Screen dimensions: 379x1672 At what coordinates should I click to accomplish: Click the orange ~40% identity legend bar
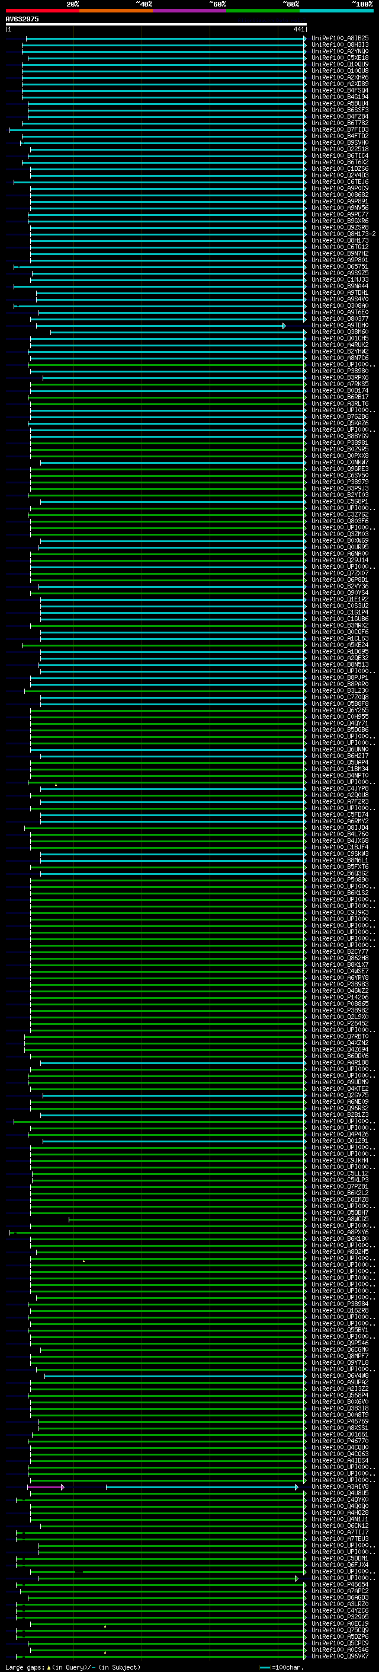(x=116, y=11)
